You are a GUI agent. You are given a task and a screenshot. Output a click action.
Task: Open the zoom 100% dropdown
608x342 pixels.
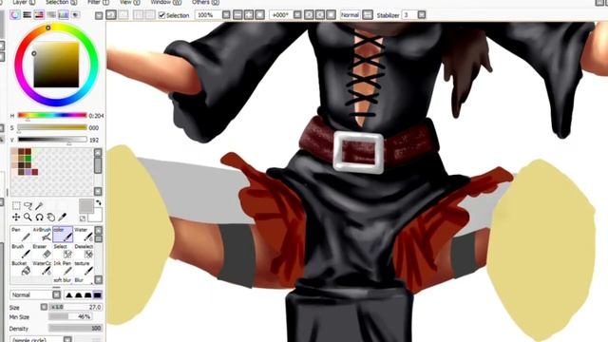click(x=226, y=15)
